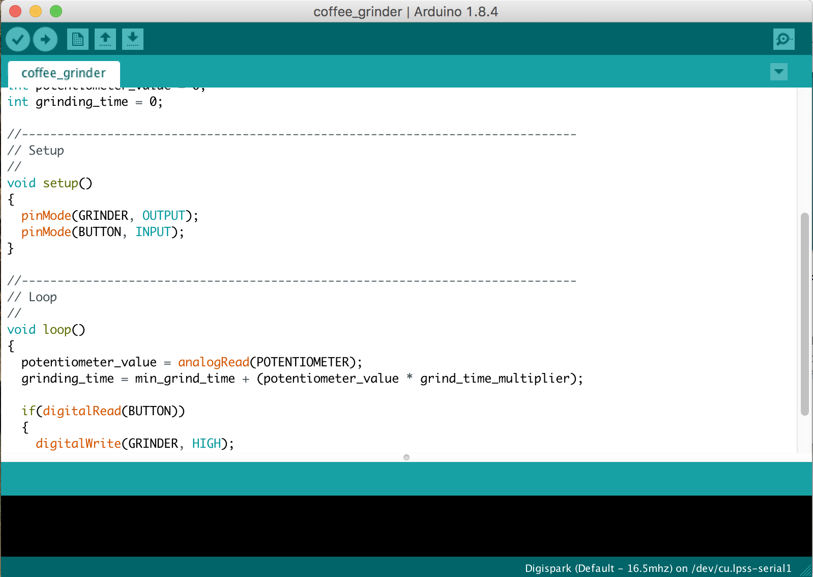Create a new sketch with New icon
This screenshot has height=577, width=813.
click(78, 39)
